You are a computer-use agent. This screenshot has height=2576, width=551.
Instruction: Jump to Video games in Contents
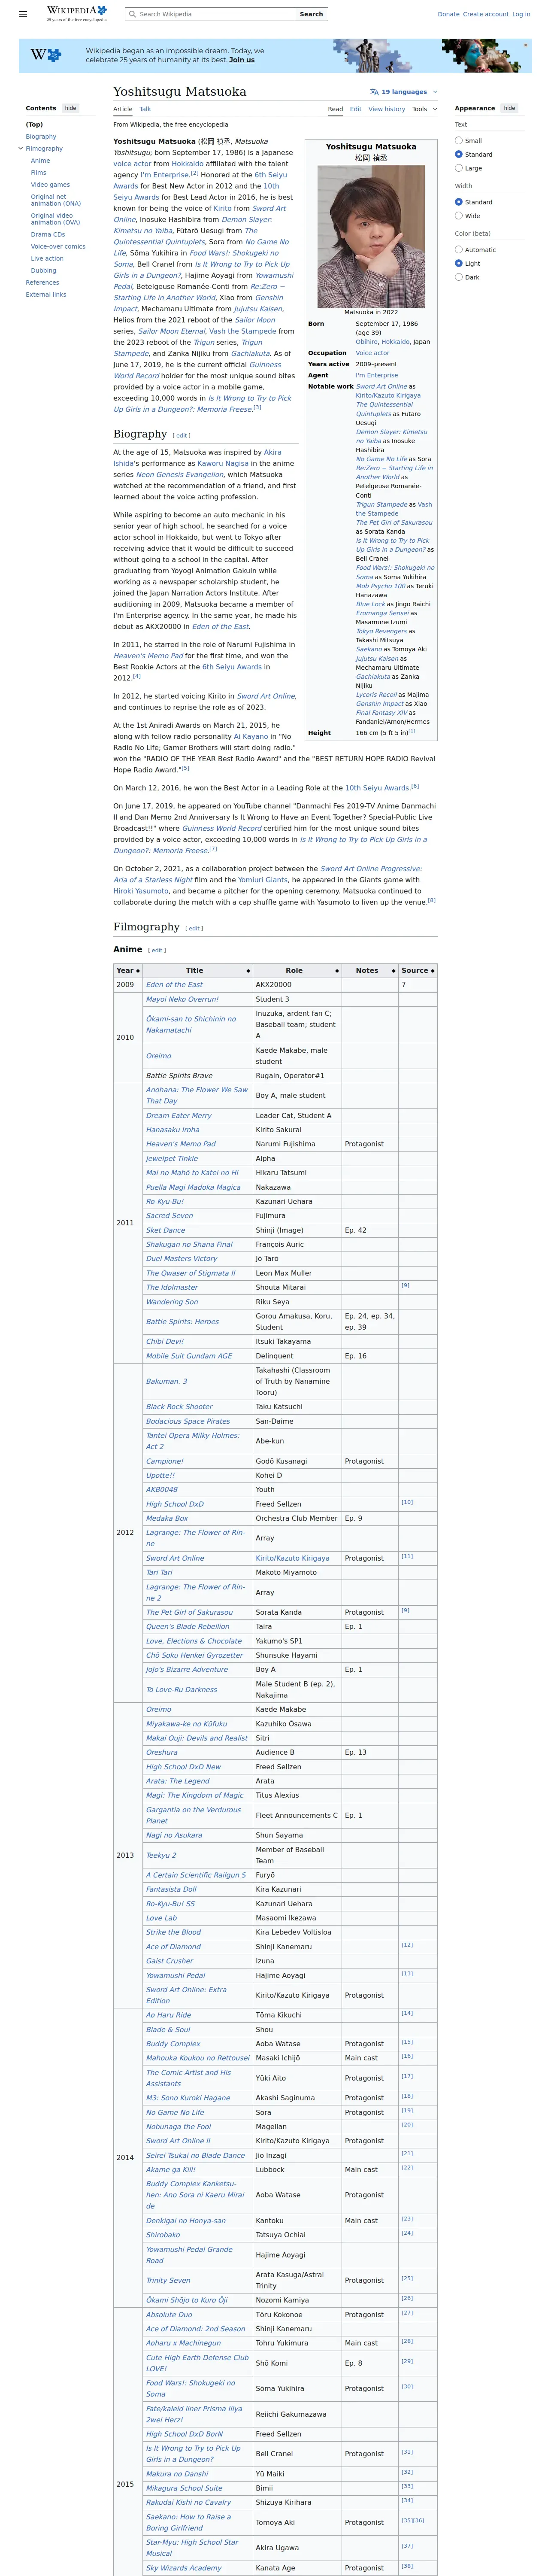point(50,185)
